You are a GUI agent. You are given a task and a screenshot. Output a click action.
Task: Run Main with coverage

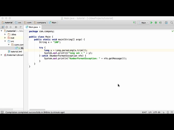pyautogui.click(x=160, y=23)
